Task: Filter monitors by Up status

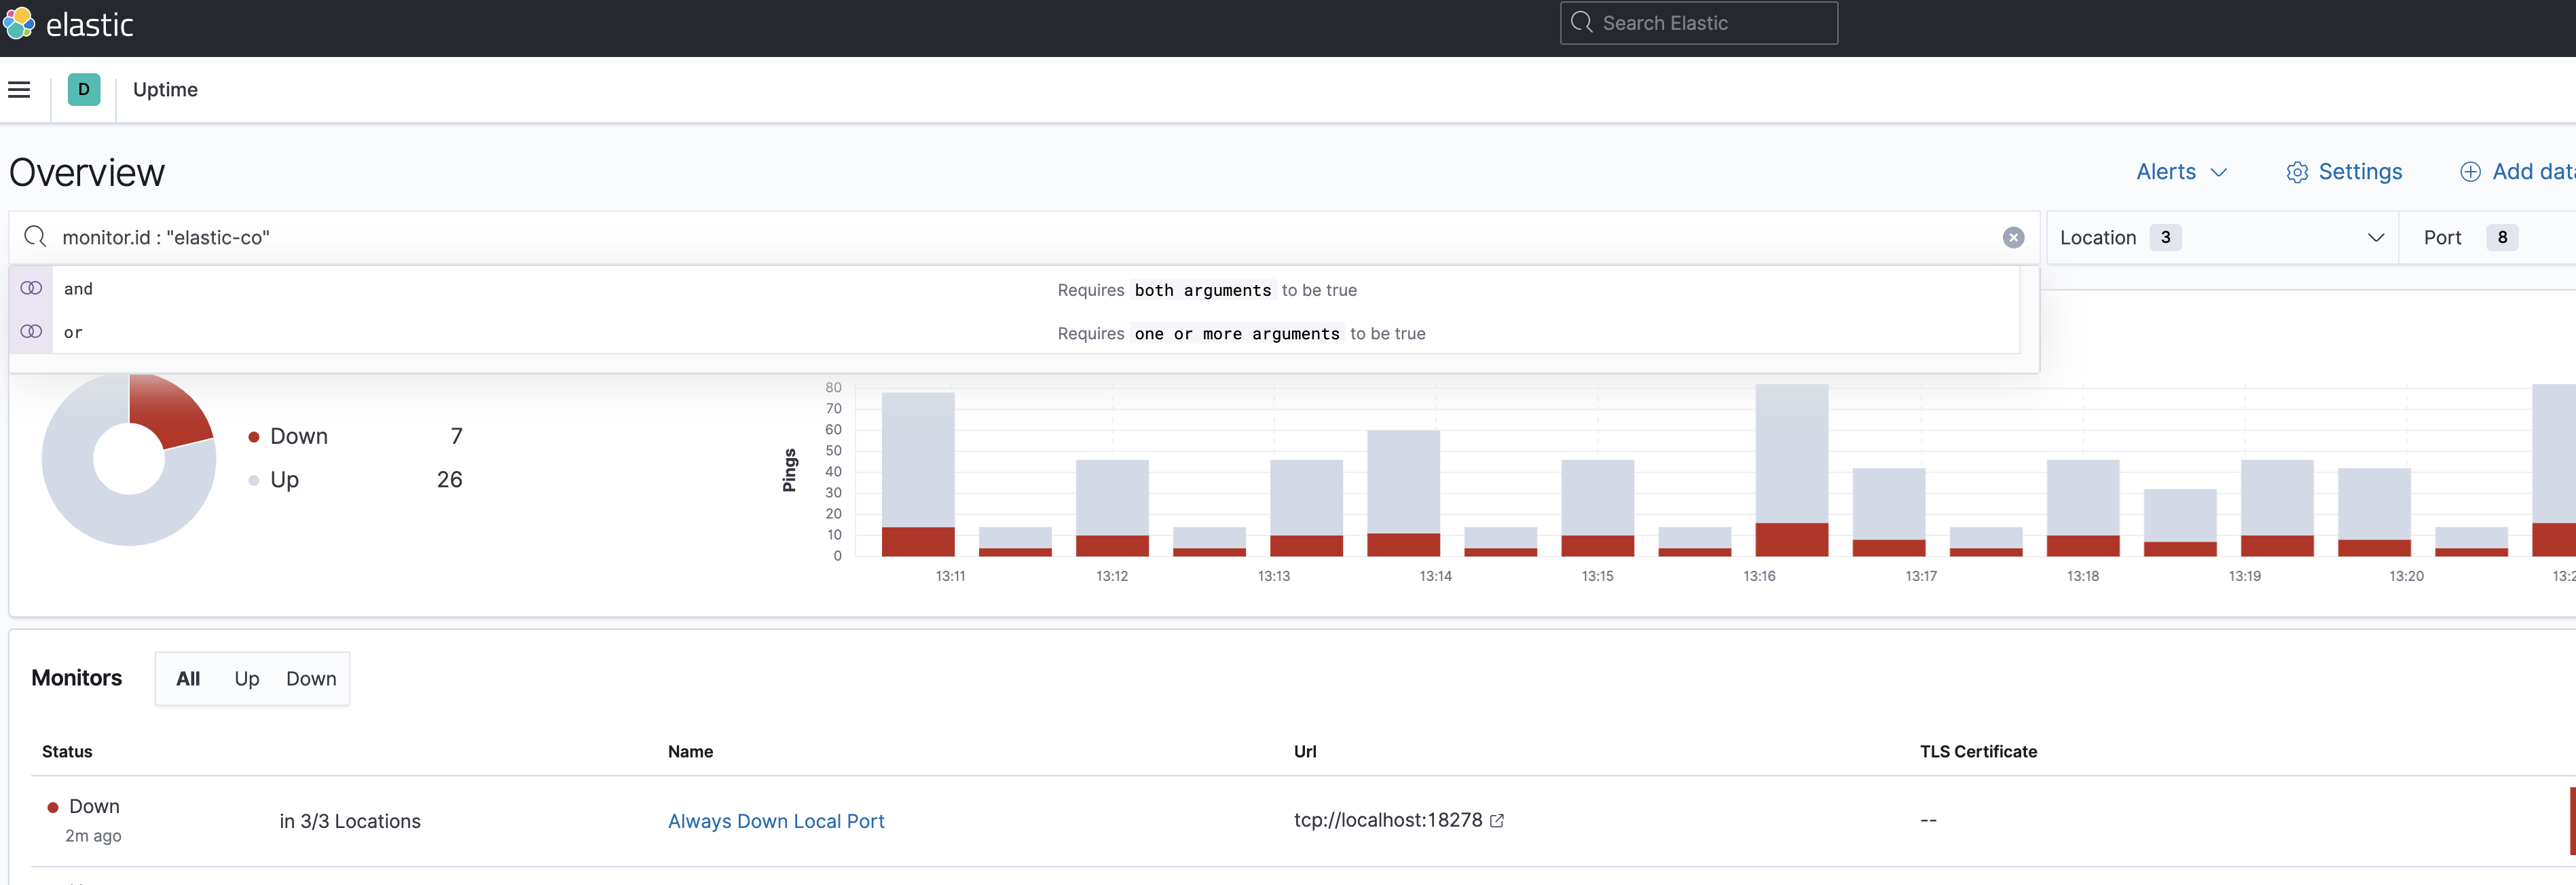Action: [246, 679]
